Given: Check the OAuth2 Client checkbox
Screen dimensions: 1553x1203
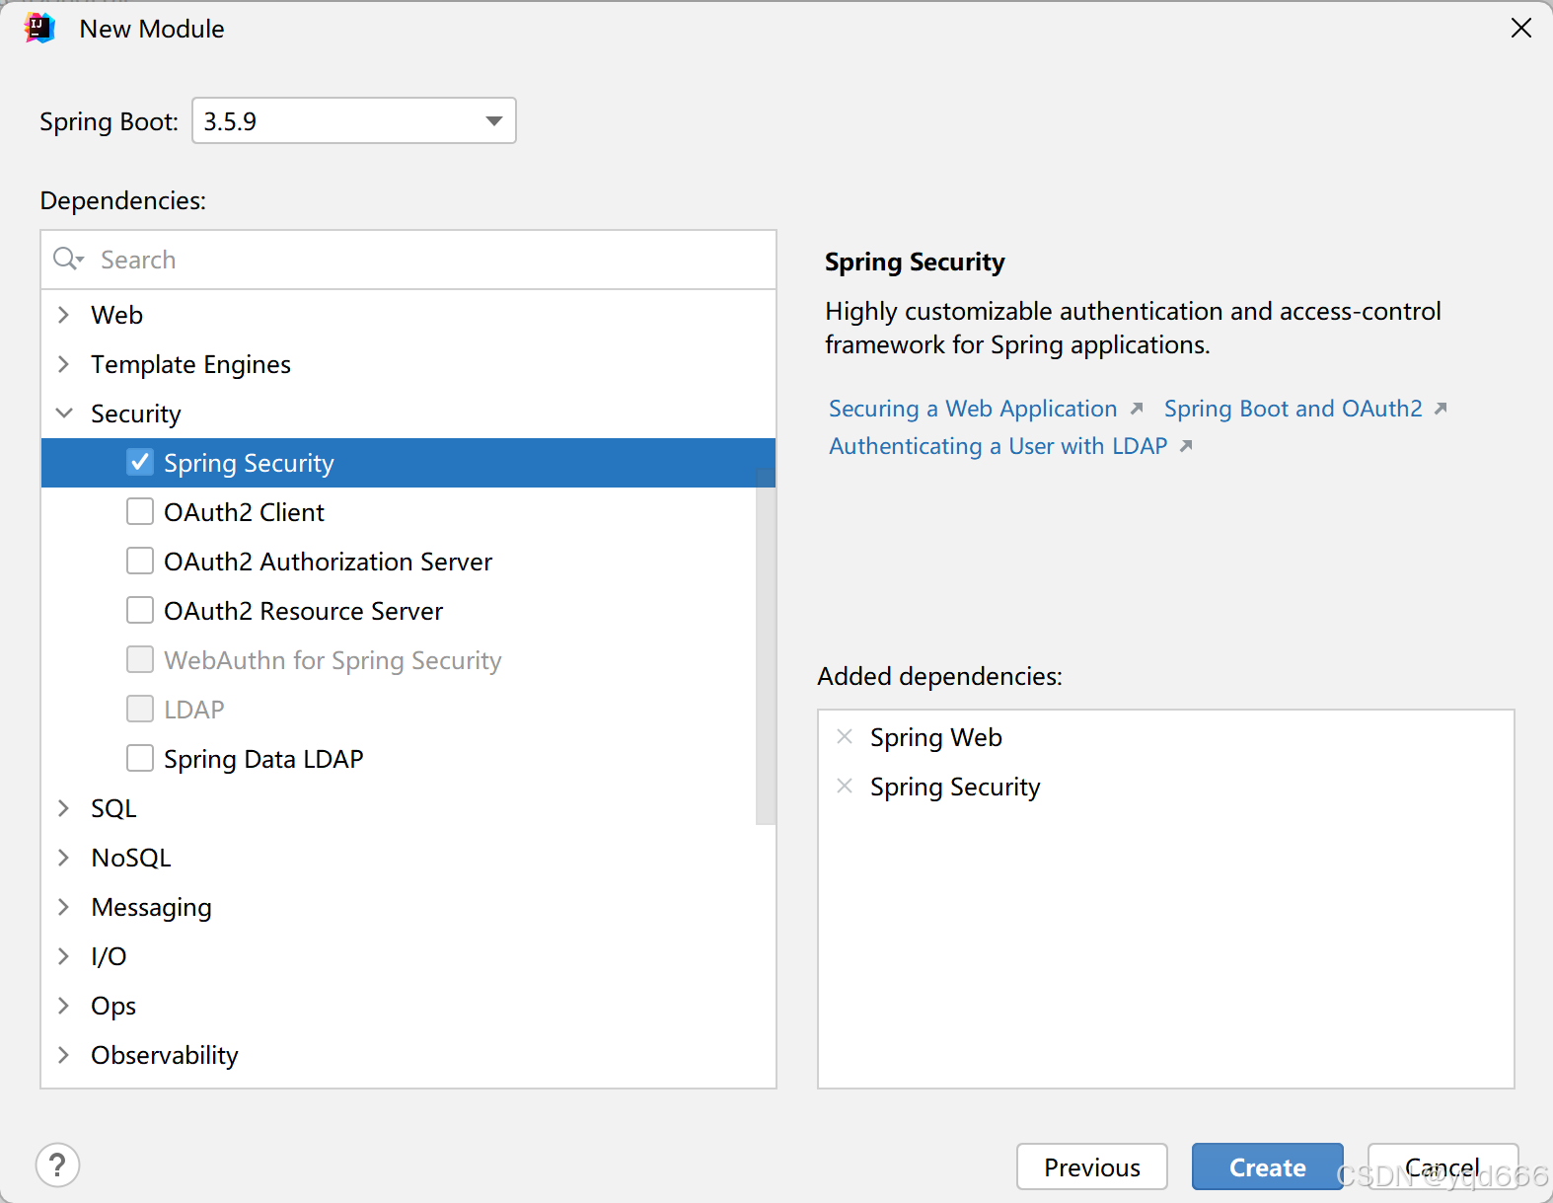Looking at the screenshot, I should click(x=140, y=511).
